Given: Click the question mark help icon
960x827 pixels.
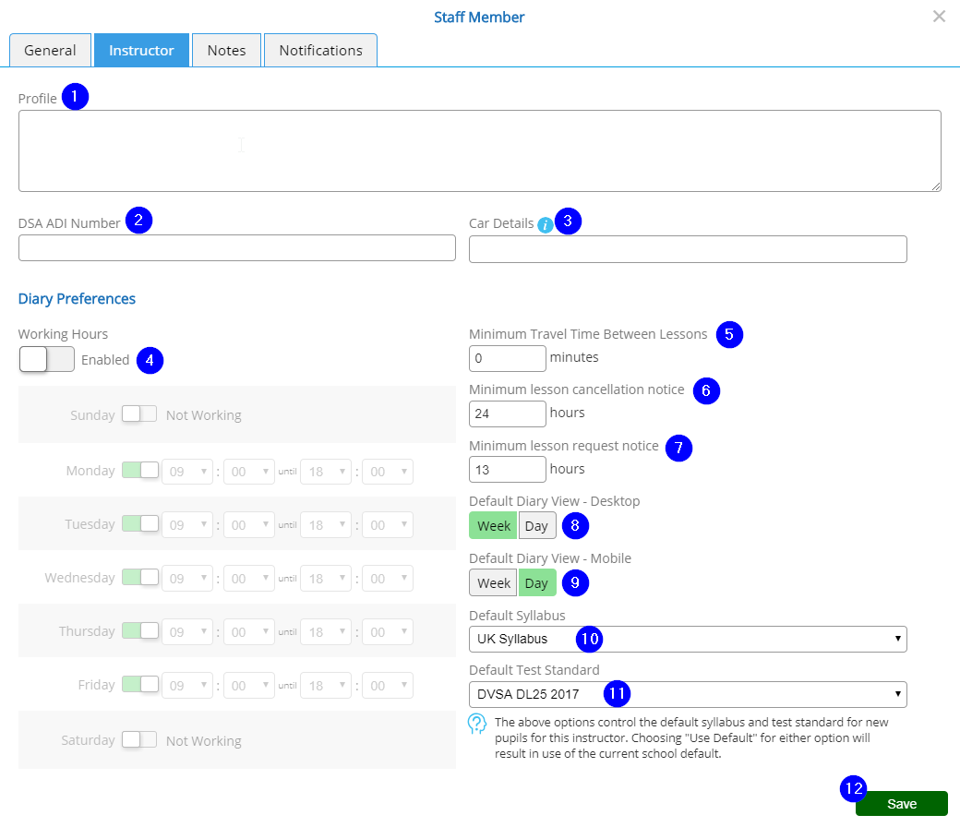Looking at the screenshot, I should coord(477,724).
